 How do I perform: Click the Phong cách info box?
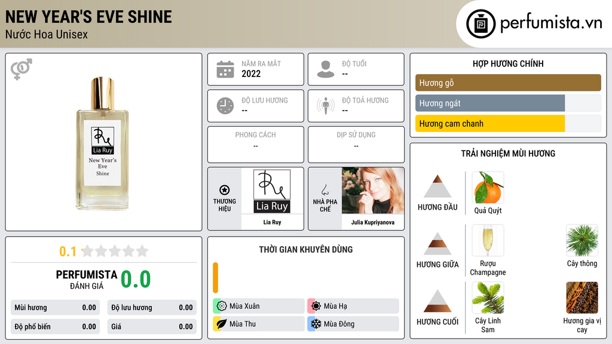click(256, 145)
